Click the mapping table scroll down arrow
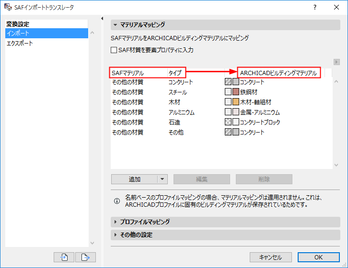Screen dimensions: 348x268 tap(336, 165)
